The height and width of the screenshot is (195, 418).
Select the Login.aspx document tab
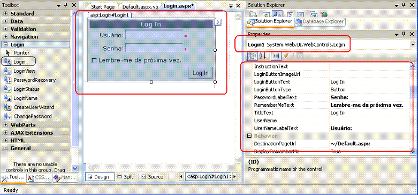178,6
